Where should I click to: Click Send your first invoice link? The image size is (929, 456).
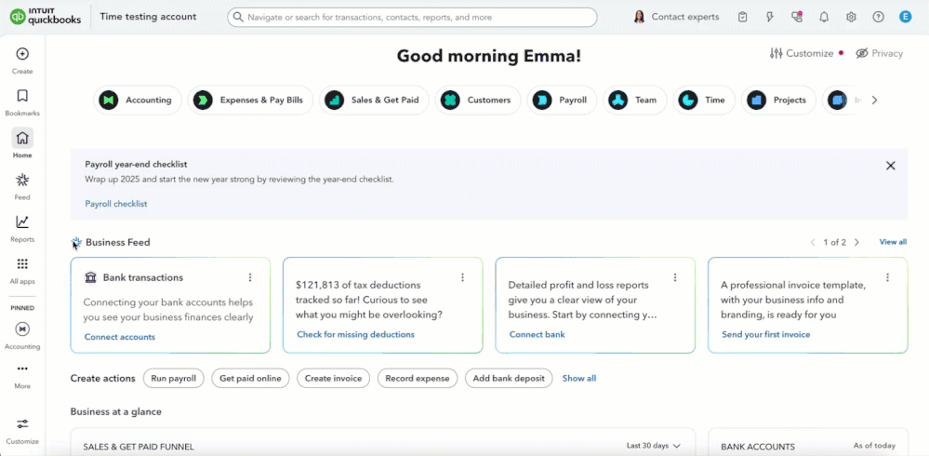(765, 334)
